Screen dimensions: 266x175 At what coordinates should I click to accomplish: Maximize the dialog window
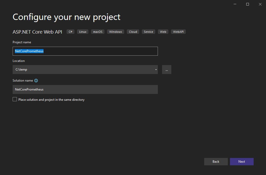coord(248,4)
